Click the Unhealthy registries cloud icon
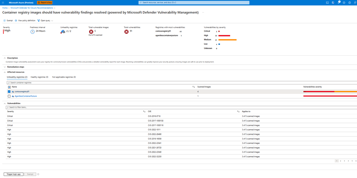Screen dimensions: 357x178 [63, 32]
